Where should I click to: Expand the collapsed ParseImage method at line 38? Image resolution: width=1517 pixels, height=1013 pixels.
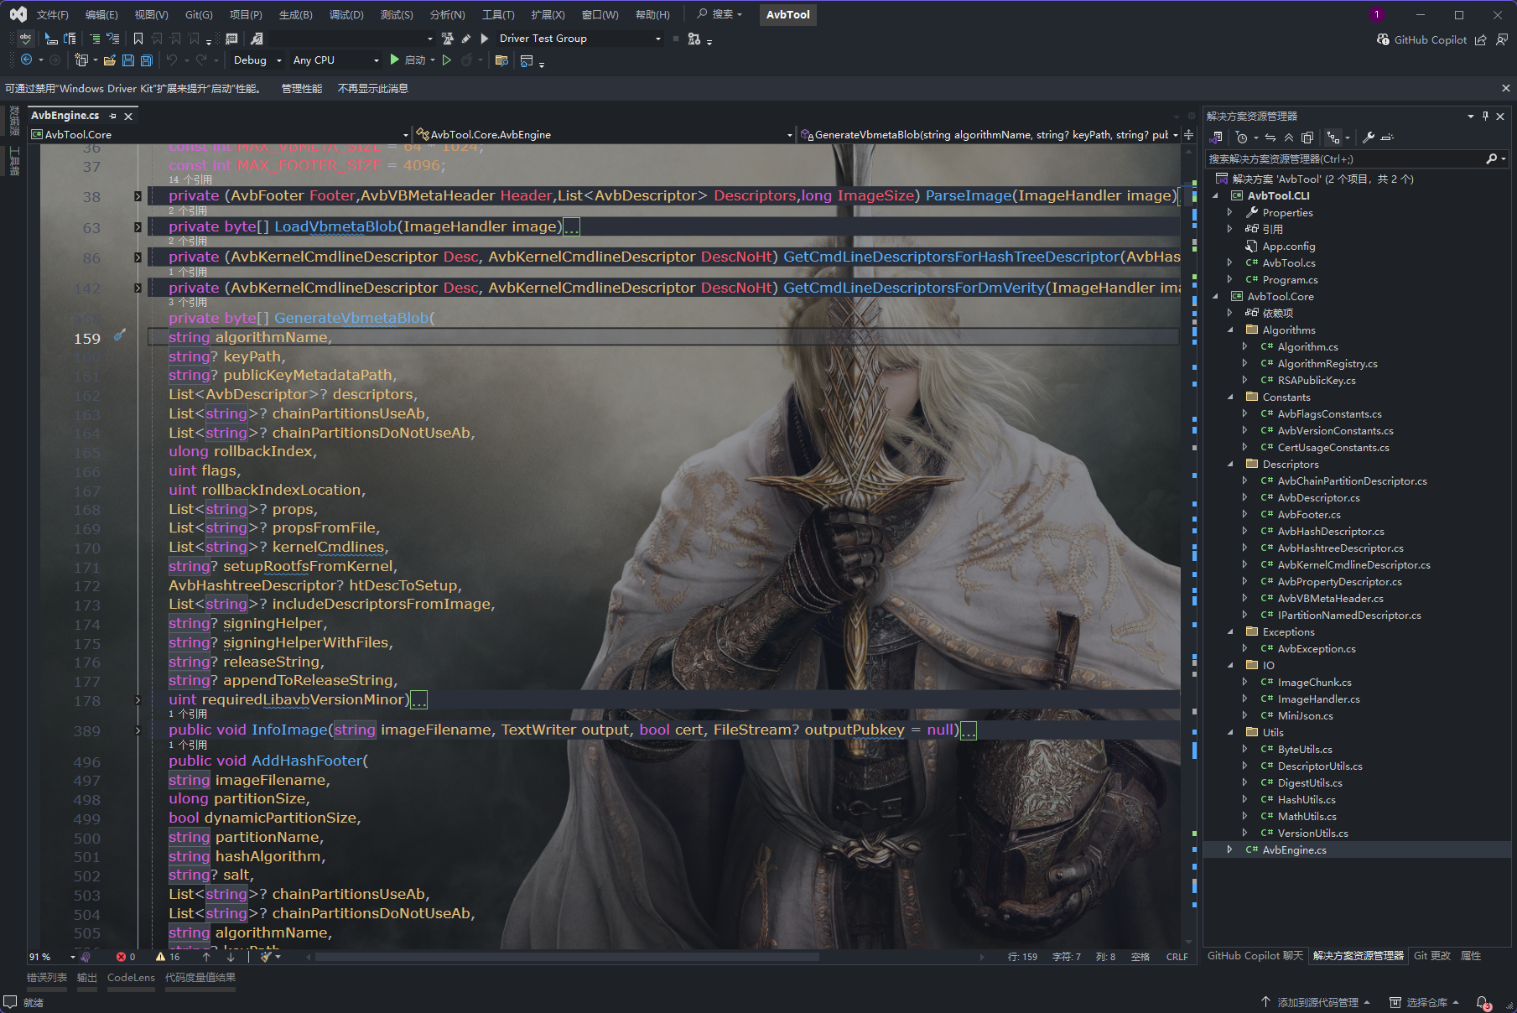point(138,196)
